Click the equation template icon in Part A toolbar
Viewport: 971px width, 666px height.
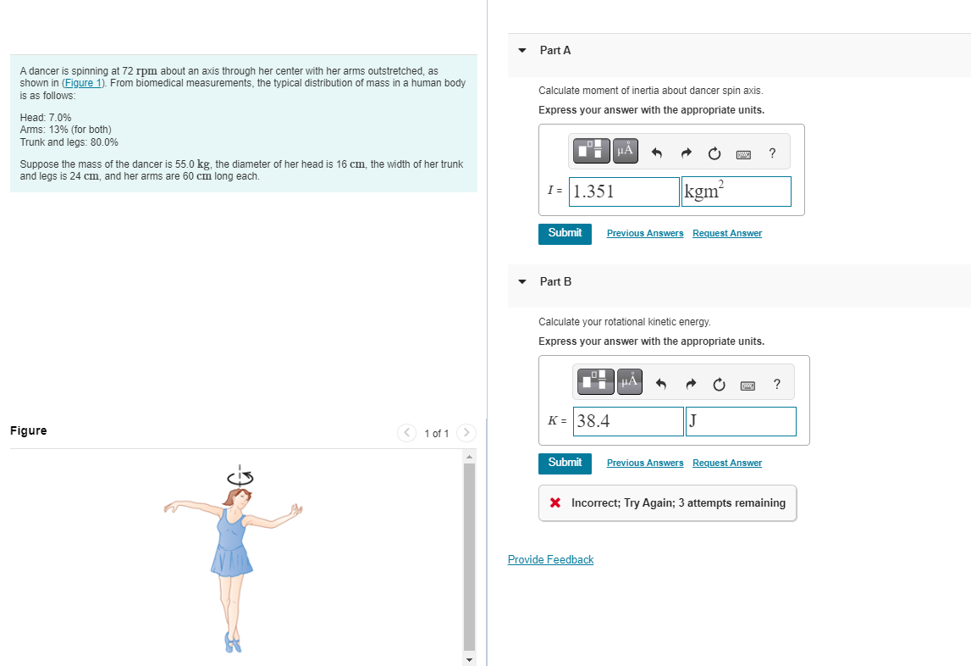coord(590,150)
